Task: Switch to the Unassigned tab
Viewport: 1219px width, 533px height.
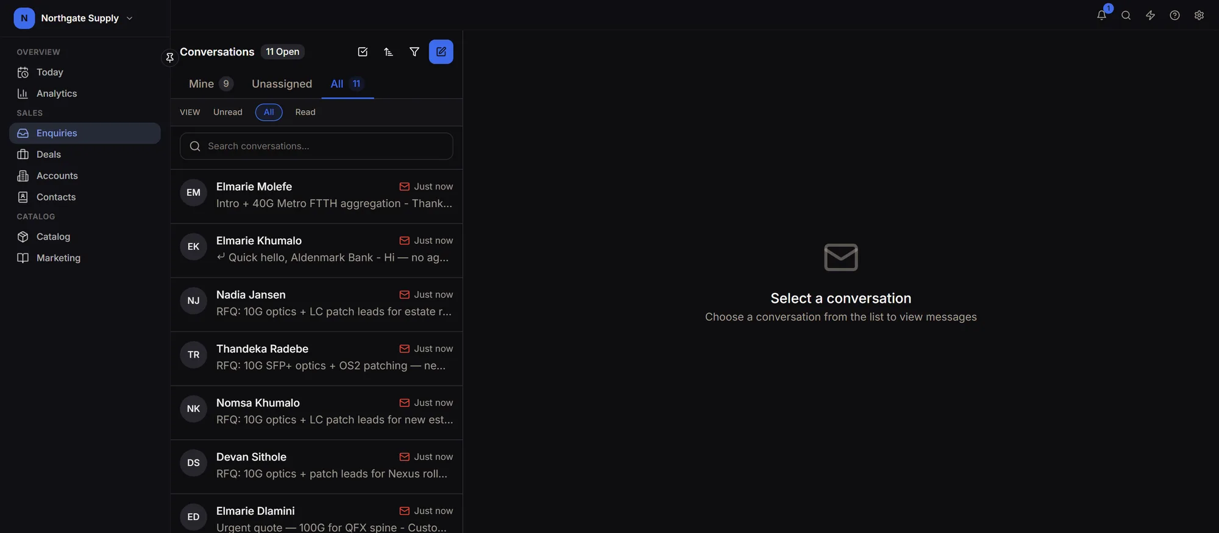Action: click(282, 83)
